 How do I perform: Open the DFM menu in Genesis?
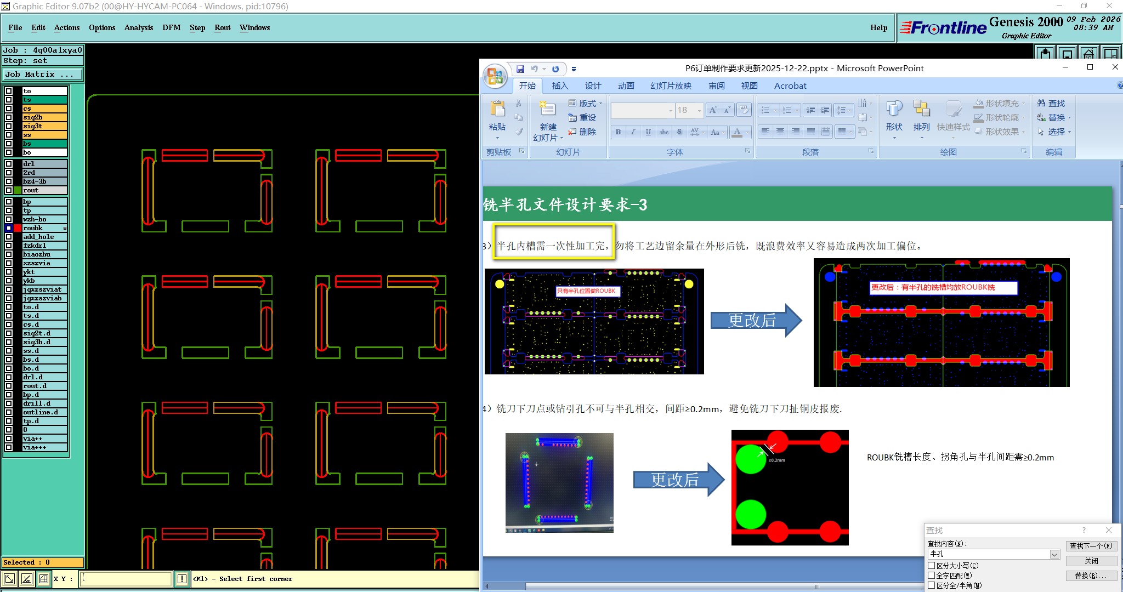(x=171, y=27)
